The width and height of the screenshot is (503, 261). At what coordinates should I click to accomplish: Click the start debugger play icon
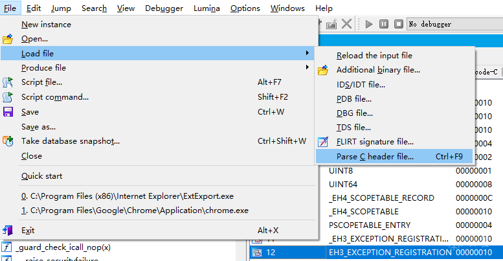click(x=369, y=24)
